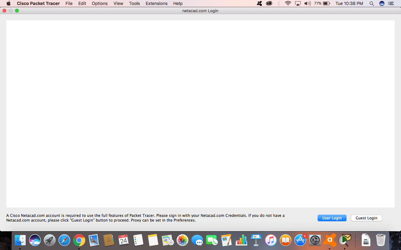401x250 pixels.
Task: Open Contacts book in the Dock
Action: pos(108,240)
